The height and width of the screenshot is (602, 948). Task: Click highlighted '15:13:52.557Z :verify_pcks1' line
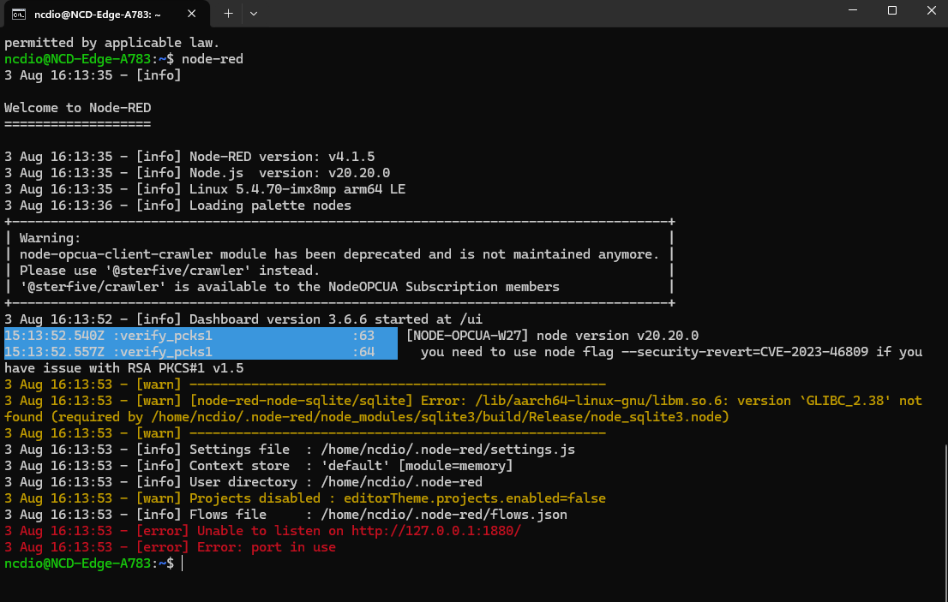(201, 352)
